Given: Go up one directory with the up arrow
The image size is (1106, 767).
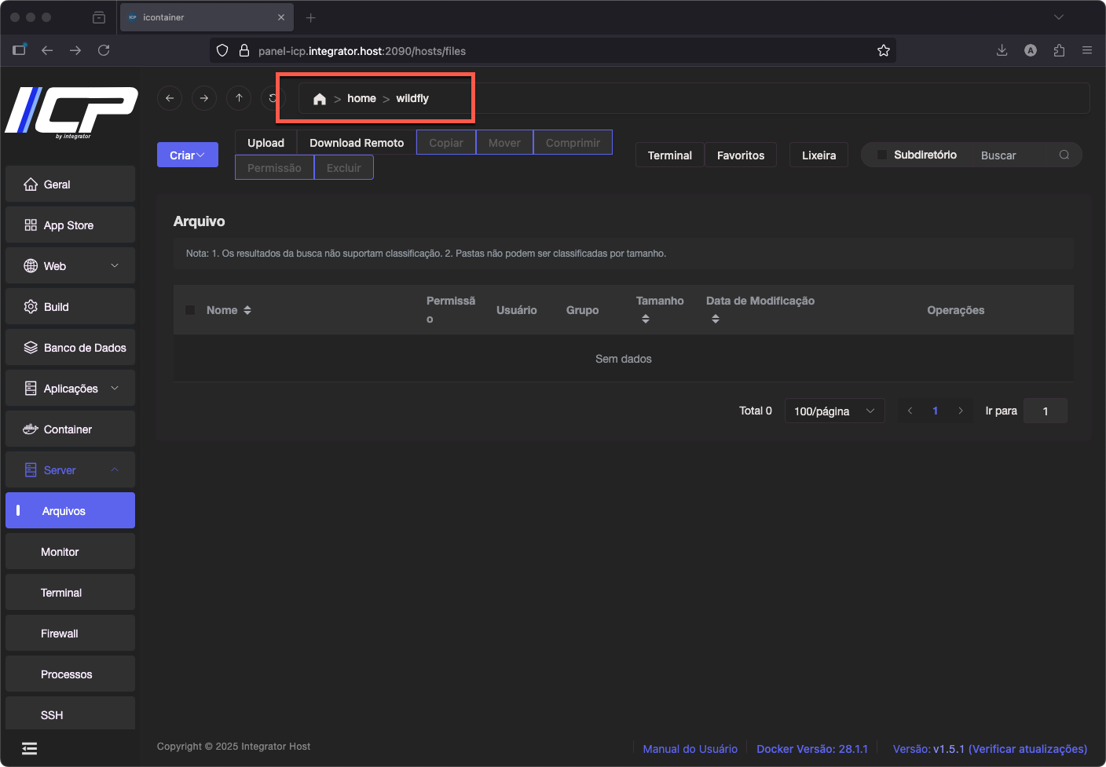Looking at the screenshot, I should click(x=239, y=98).
